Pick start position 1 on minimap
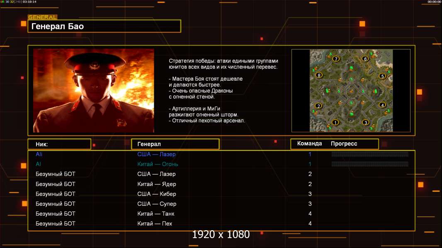This screenshot has height=248, width=442. 335,122
